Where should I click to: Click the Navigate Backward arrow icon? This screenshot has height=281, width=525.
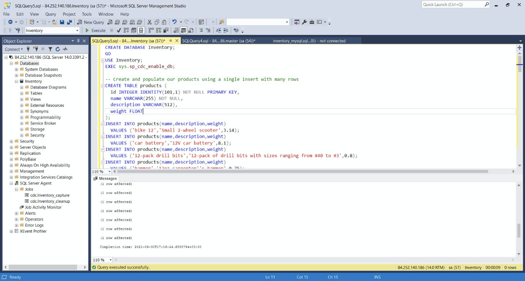(x=10, y=22)
